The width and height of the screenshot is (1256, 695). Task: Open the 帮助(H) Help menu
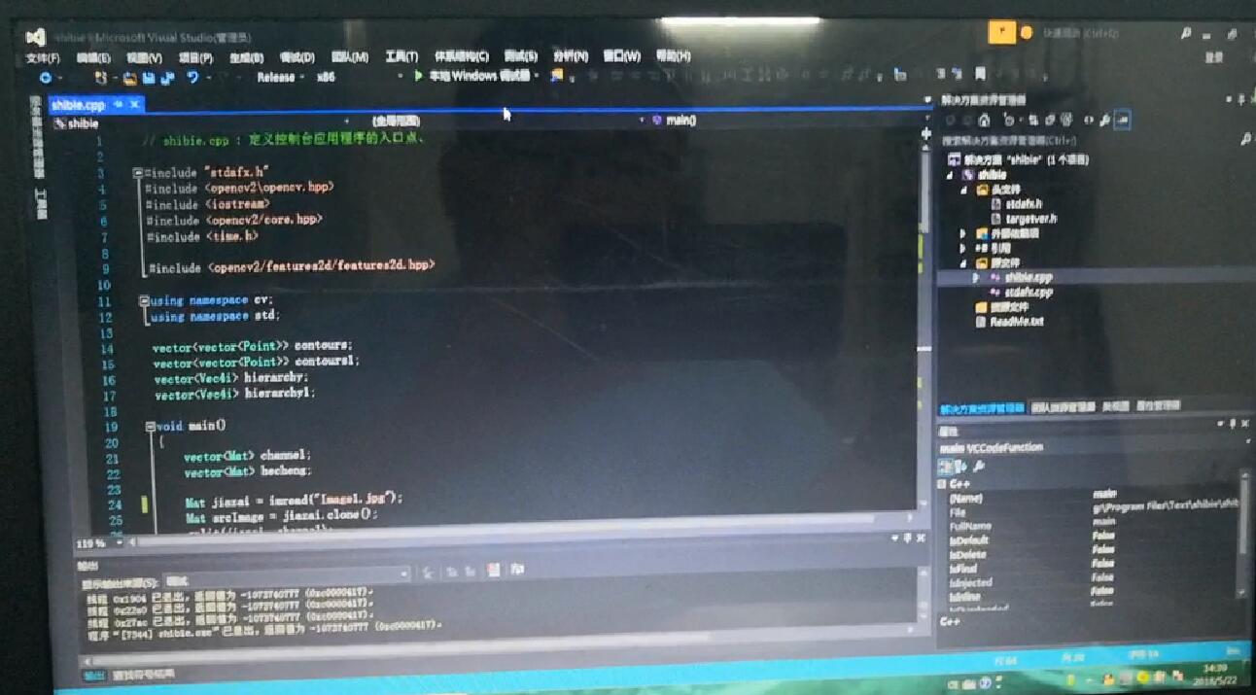[x=673, y=56]
